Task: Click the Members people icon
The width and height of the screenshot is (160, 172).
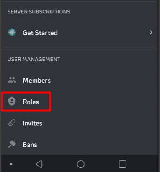Action: [12, 80]
